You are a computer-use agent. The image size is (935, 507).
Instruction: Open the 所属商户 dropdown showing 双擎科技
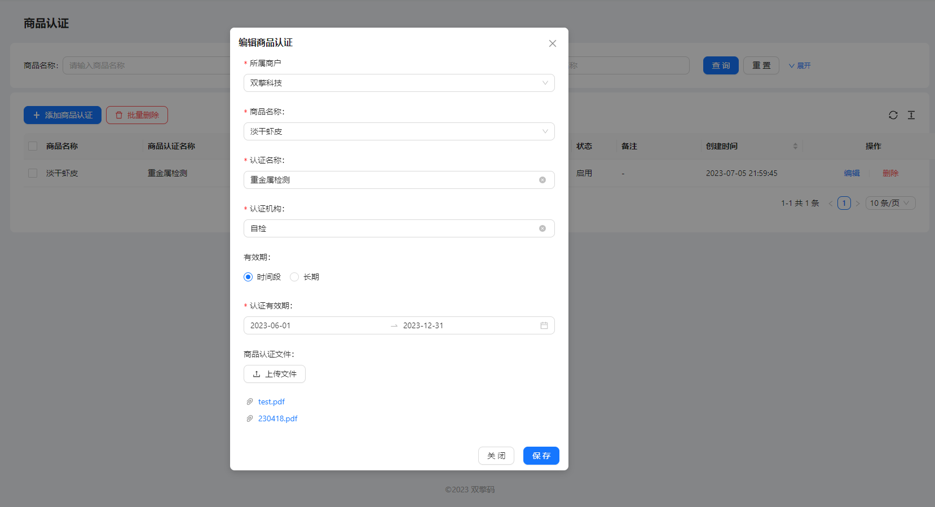tap(399, 83)
